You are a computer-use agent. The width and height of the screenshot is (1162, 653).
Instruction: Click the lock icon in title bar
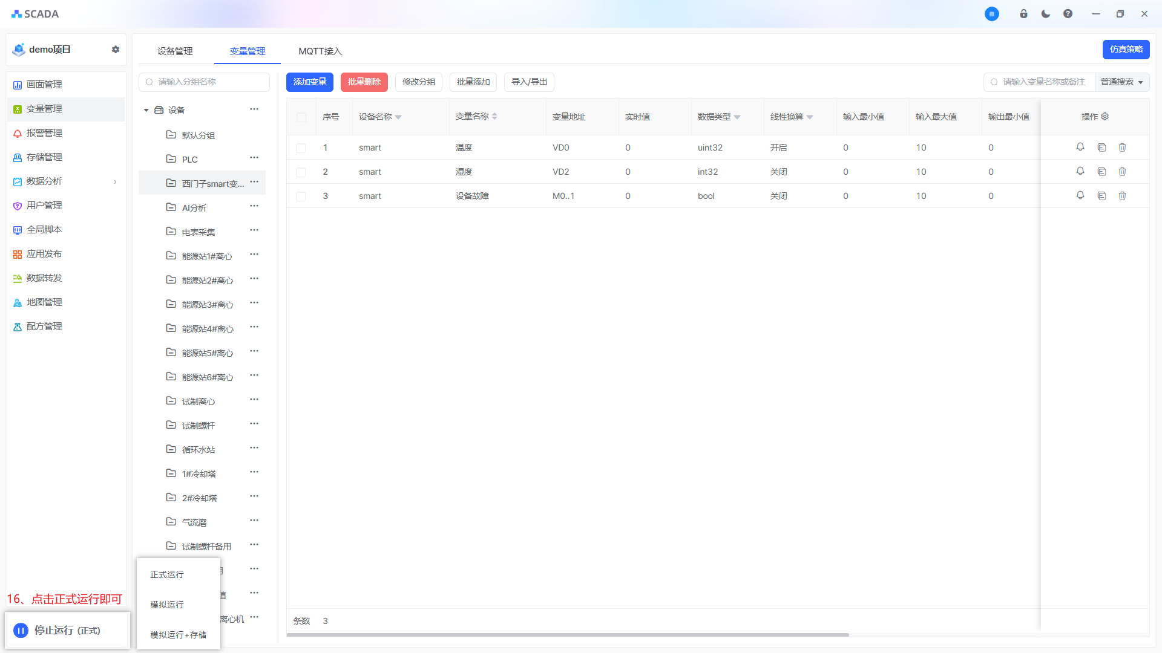tap(1023, 14)
